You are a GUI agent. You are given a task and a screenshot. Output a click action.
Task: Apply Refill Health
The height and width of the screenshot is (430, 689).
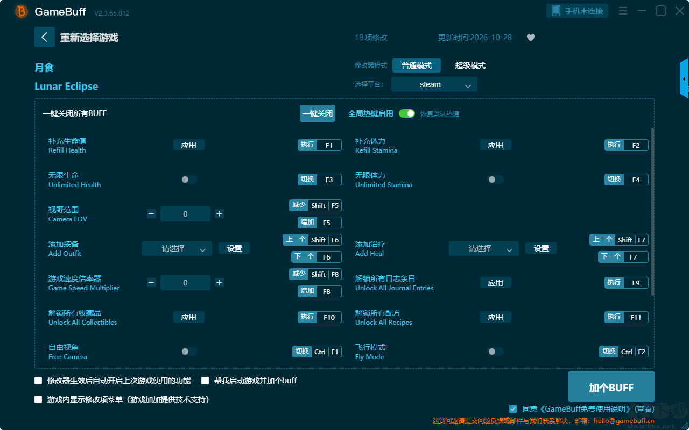point(189,145)
